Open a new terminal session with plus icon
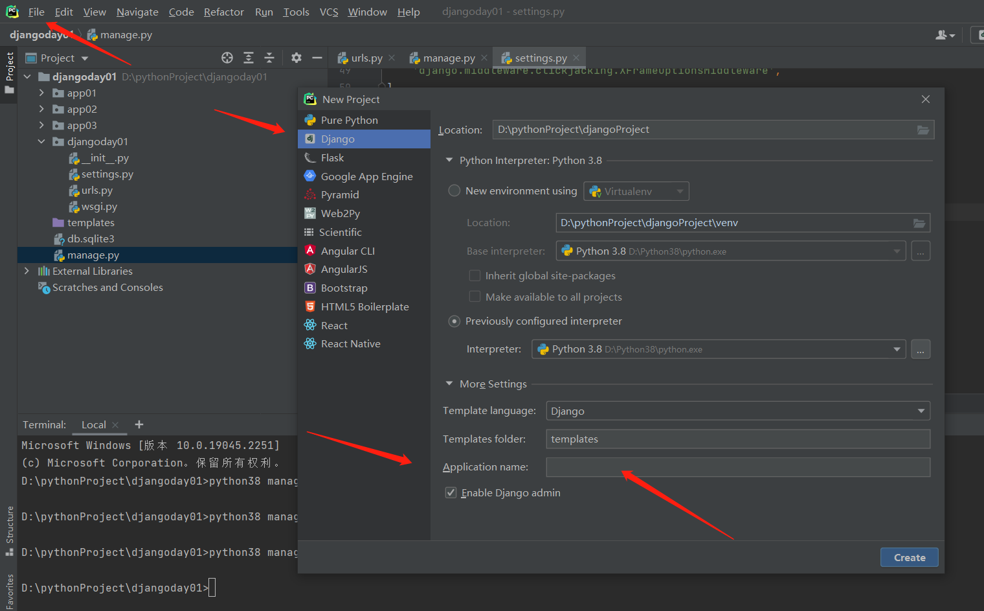The height and width of the screenshot is (611, 984). [x=139, y=424]
